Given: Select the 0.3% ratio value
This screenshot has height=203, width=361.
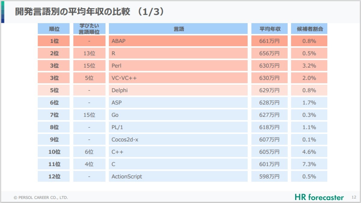Looking at the screenshot, I should pyautogui.click(x=309, y=115).
